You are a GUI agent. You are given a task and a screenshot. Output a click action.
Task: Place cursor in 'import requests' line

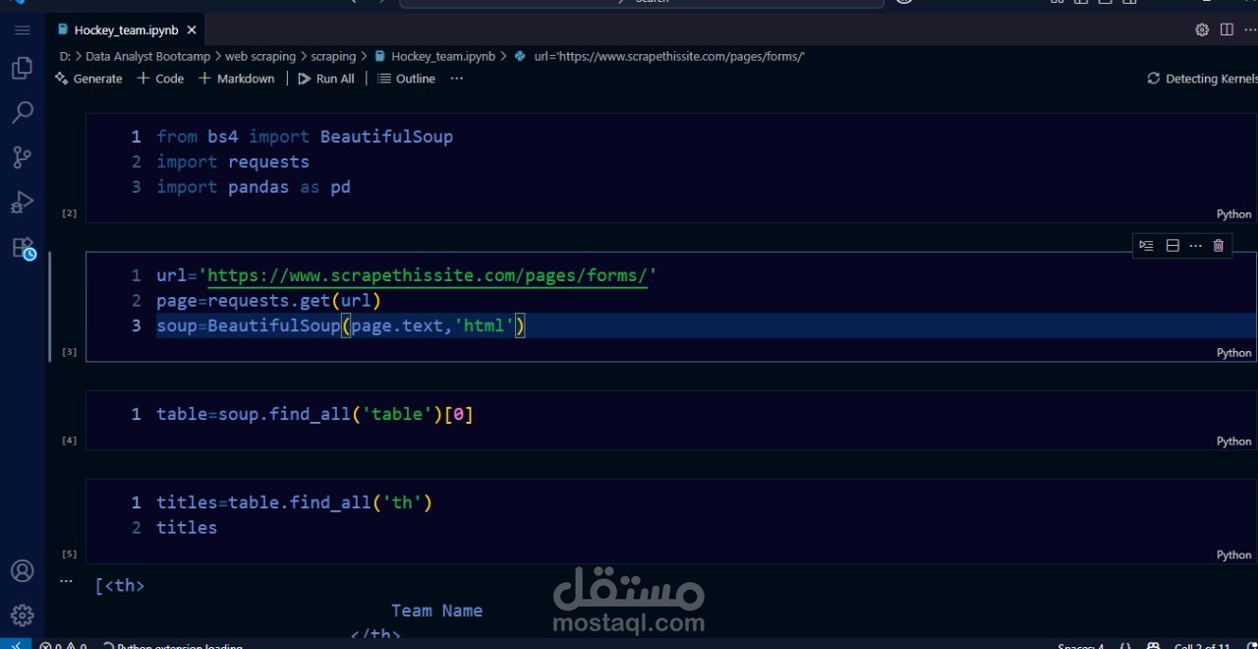233,162
